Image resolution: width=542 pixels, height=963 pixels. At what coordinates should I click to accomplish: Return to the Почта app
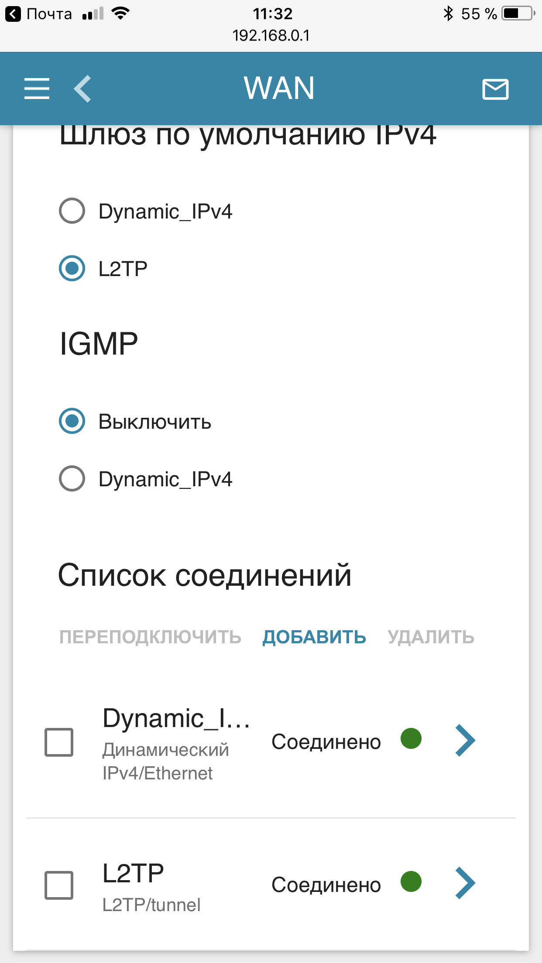[x=38, y=14]
